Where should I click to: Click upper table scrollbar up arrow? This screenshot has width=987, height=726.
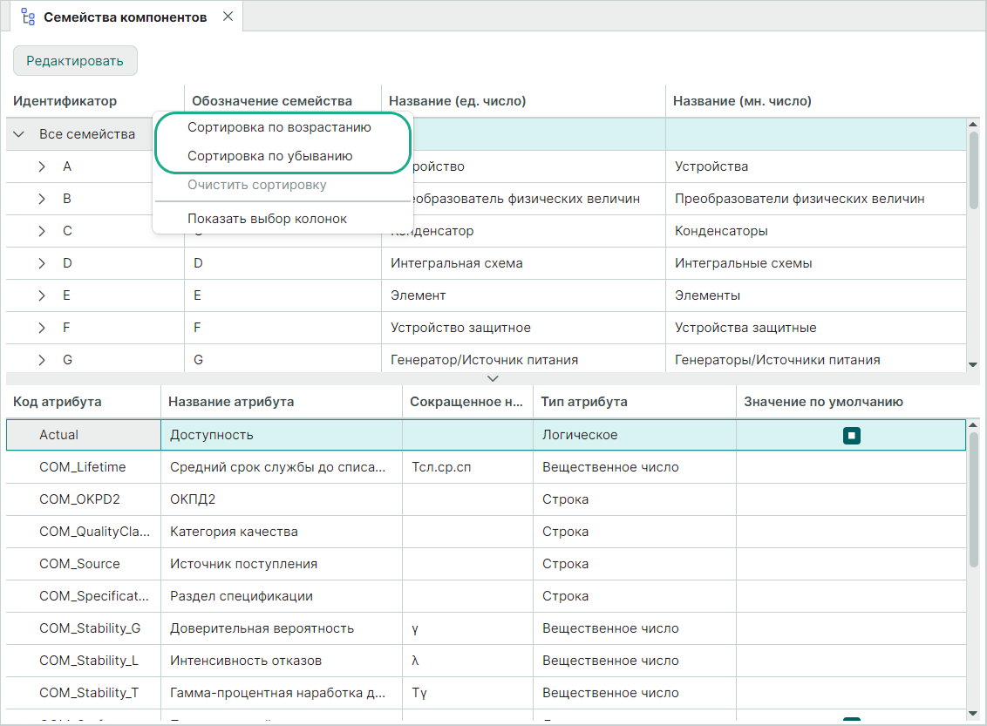(973, 126)
